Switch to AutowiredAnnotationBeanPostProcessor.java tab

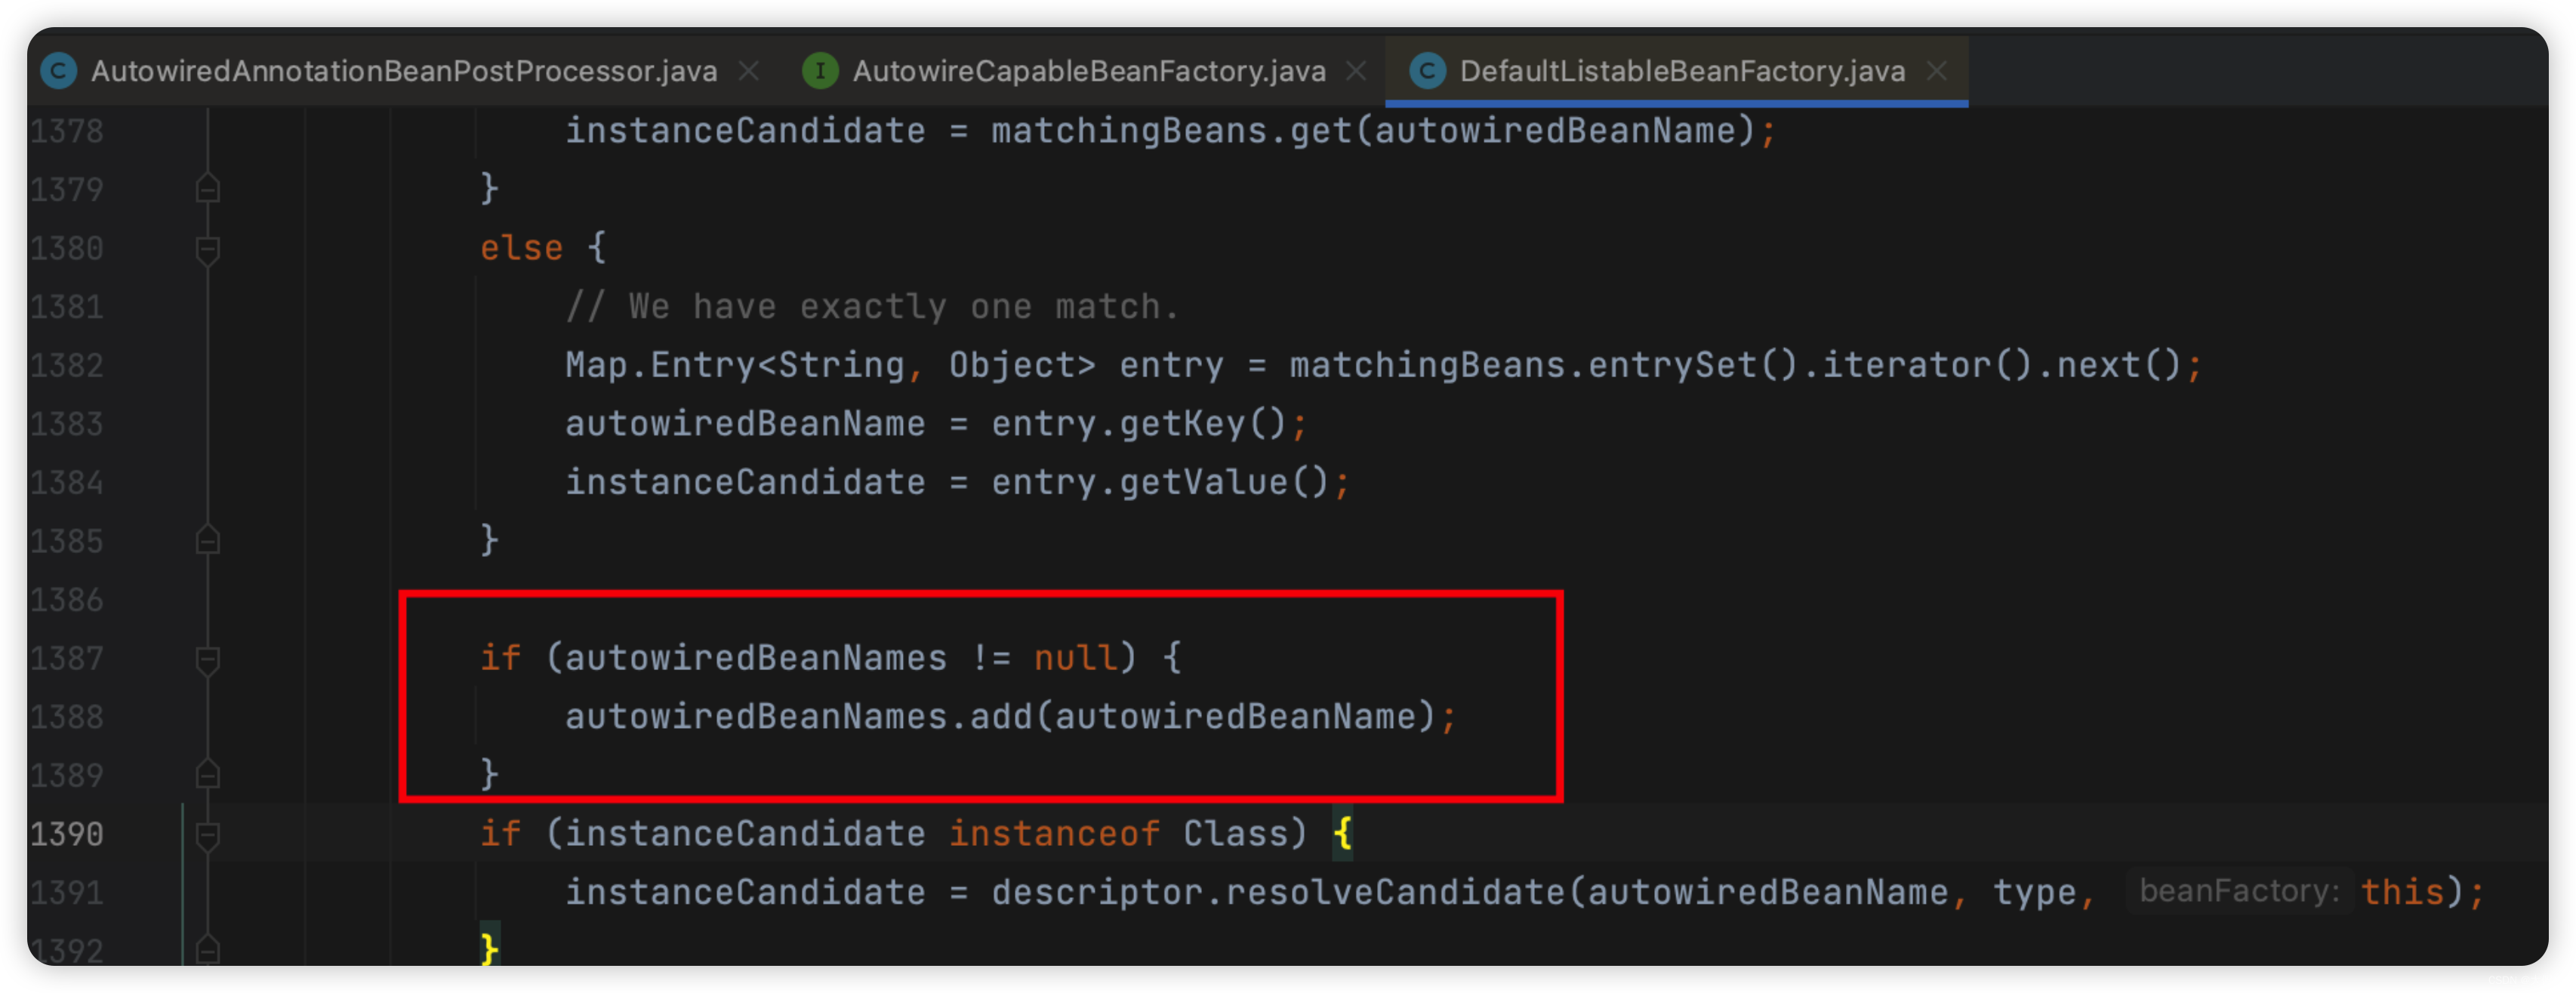tap(403, 71)
